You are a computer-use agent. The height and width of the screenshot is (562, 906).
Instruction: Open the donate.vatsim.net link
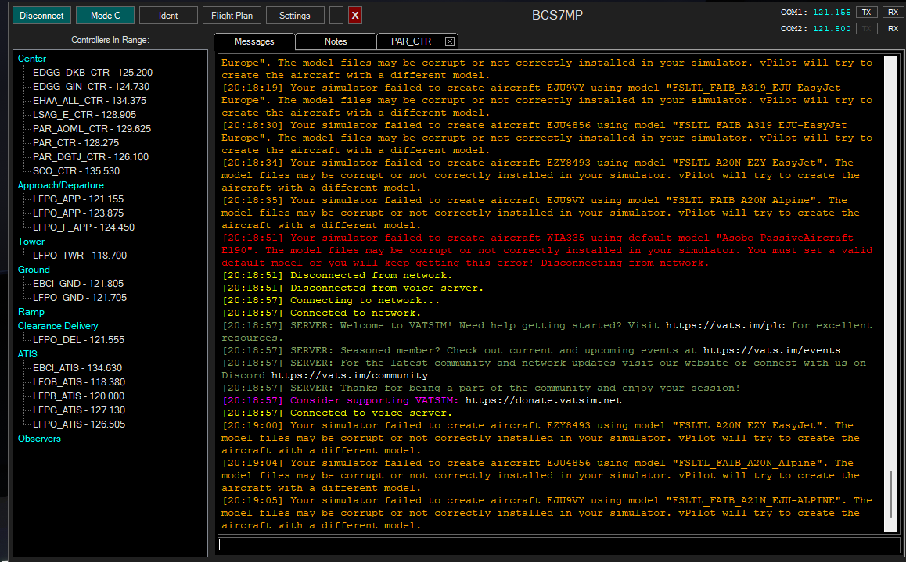543,401
